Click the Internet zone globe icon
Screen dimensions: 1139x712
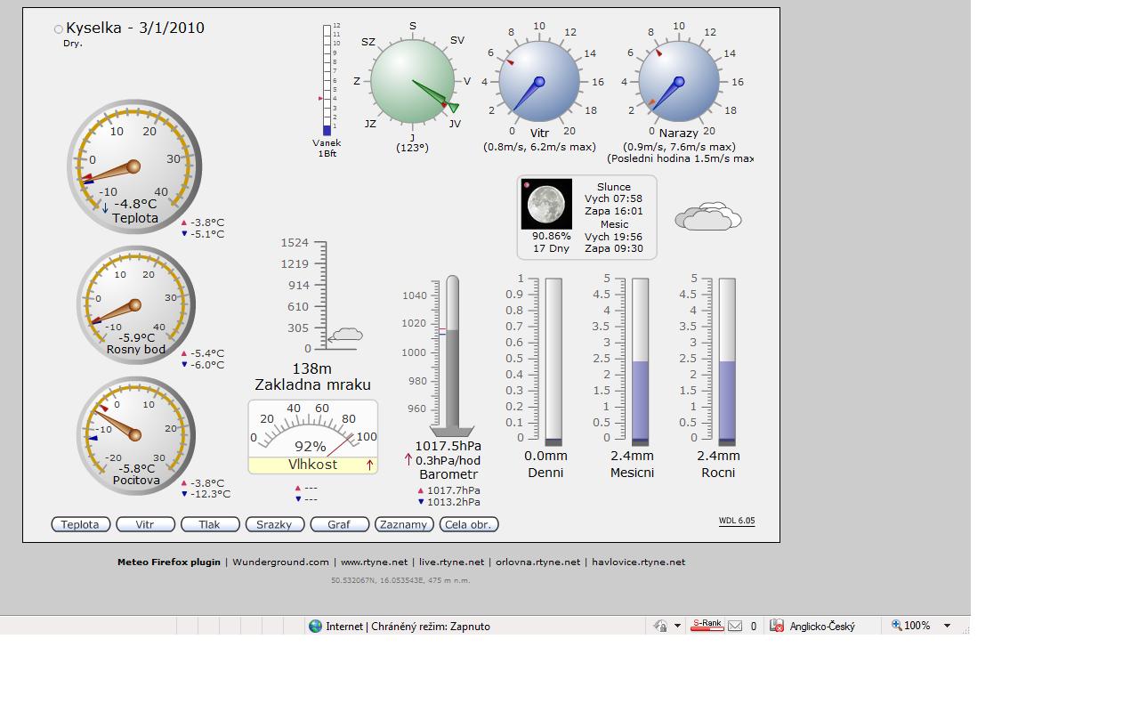[x=315, y=626]
